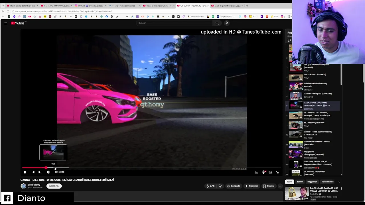Select the Yandel filter chip
The height and width of the screenshot is (205, 365).
300,182
